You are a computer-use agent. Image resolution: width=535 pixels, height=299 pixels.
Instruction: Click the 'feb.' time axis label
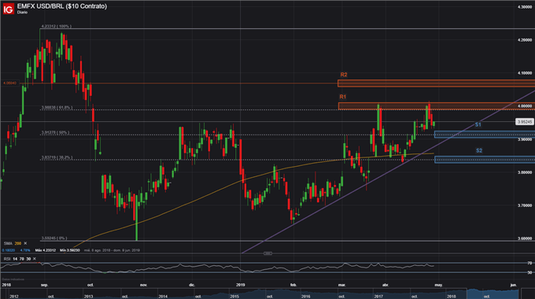tap(293, 285)
